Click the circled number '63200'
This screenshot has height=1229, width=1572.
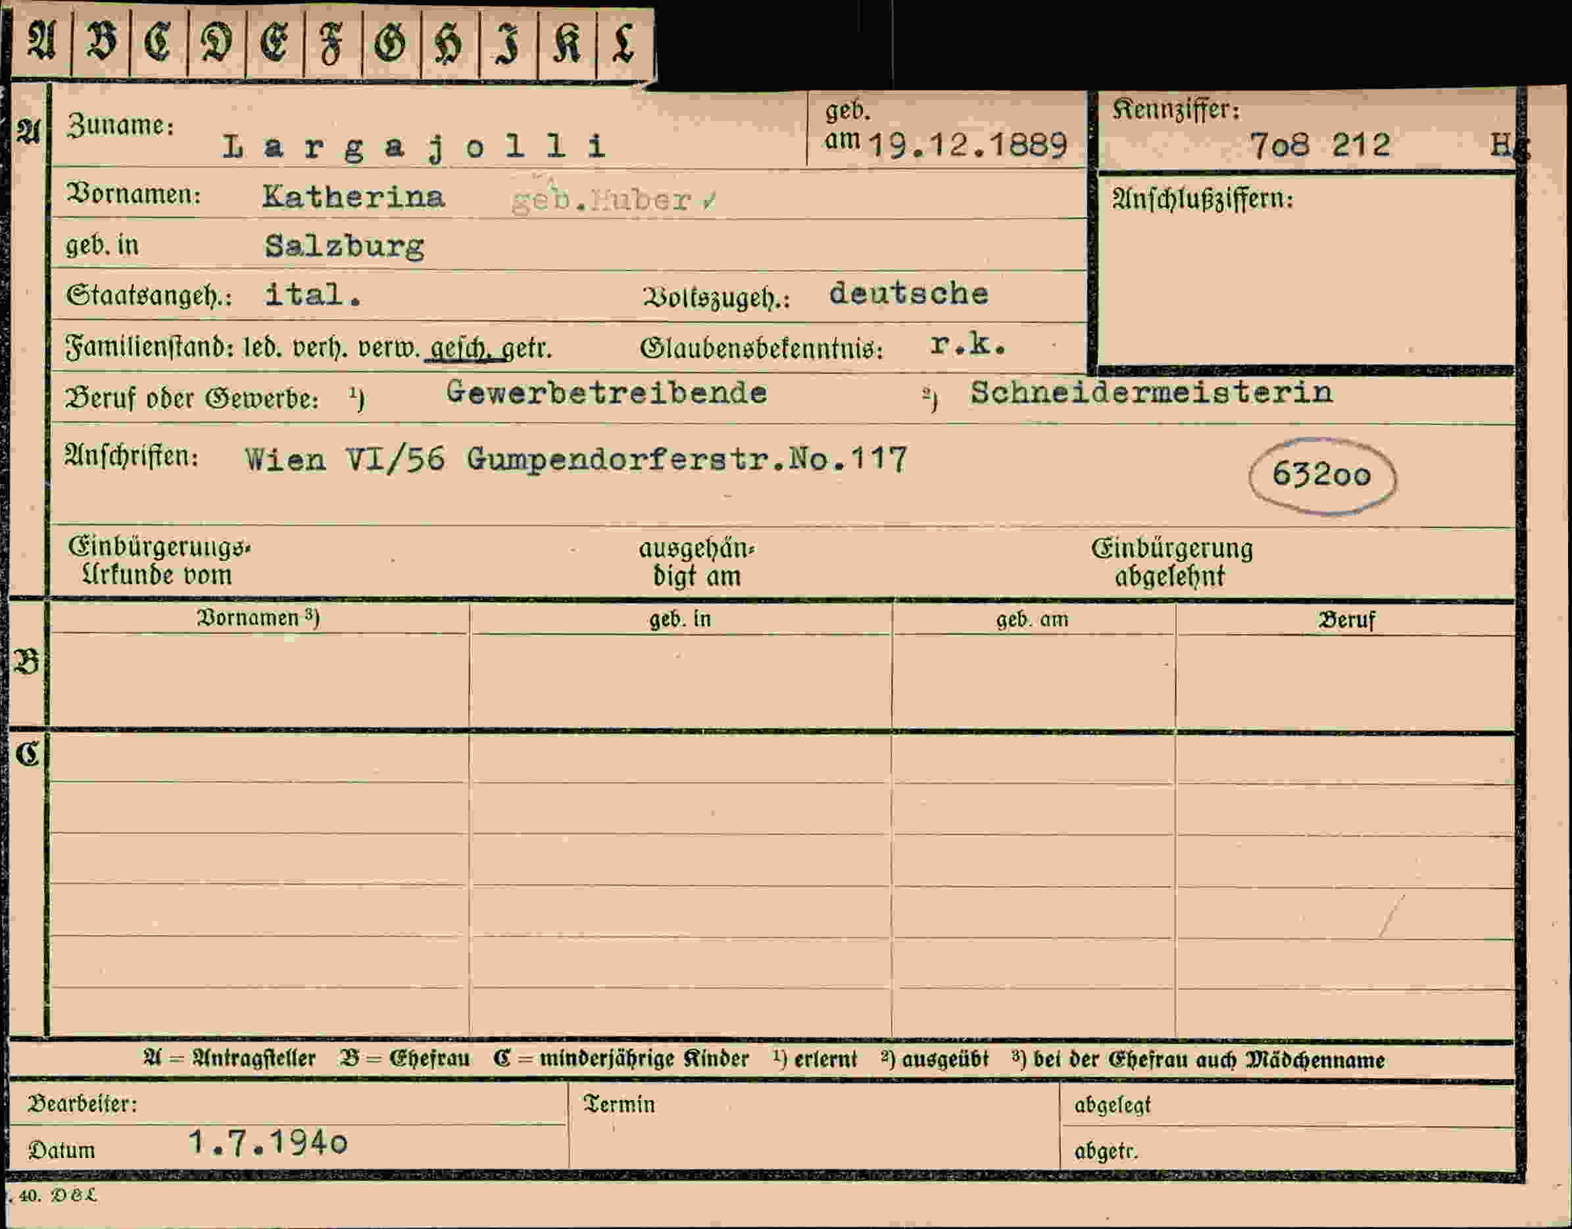pos(1321,475)
